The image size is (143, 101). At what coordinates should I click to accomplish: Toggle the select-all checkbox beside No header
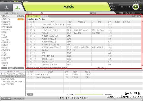[31, 22]
